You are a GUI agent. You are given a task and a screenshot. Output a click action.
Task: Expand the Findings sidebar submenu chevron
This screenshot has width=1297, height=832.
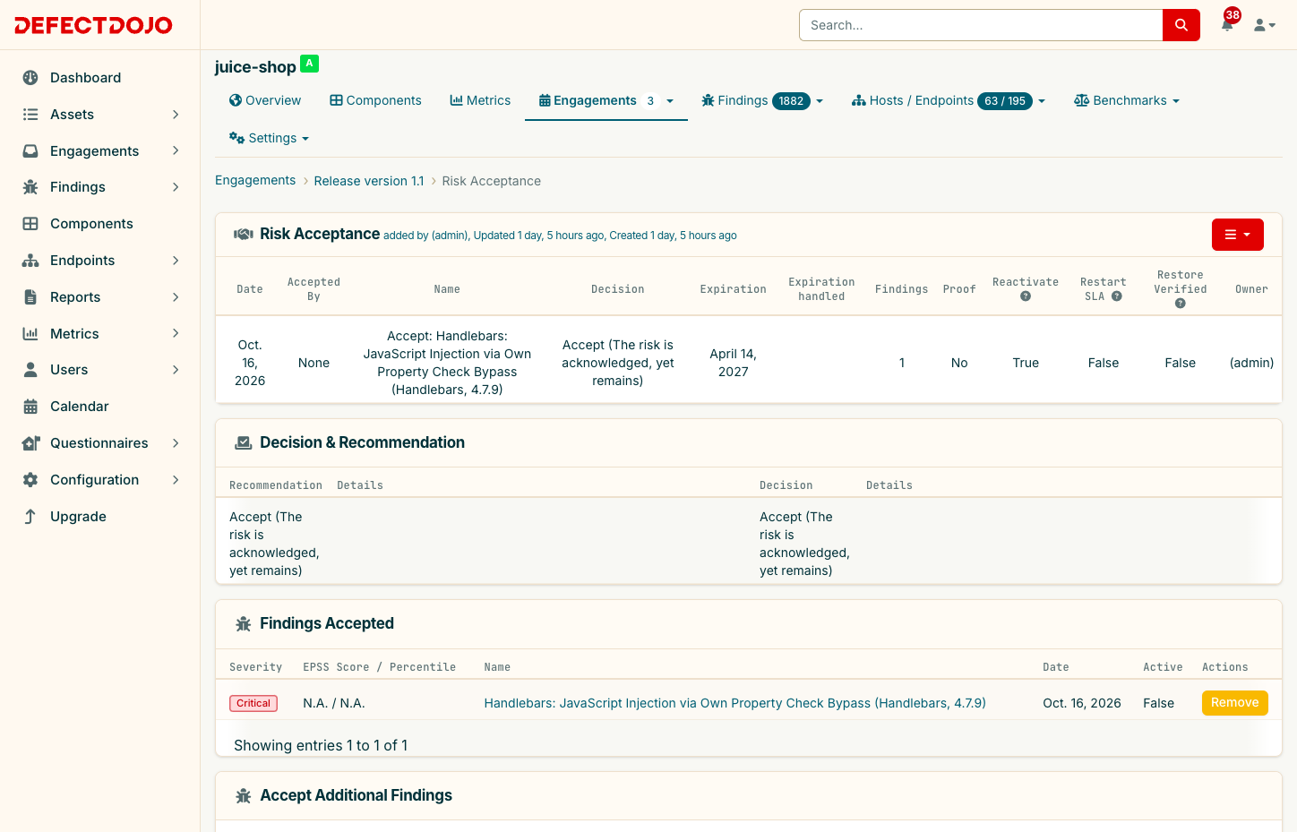[x=176, y=187]
